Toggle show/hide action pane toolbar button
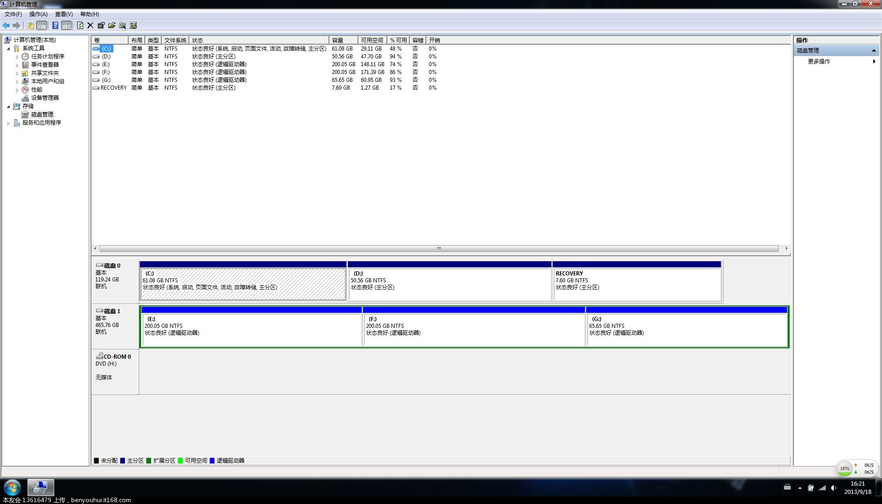This screenshot has height=504, width=882. (x=67, y=26)
